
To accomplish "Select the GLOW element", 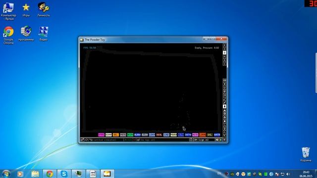I will (x=145, y=134).
